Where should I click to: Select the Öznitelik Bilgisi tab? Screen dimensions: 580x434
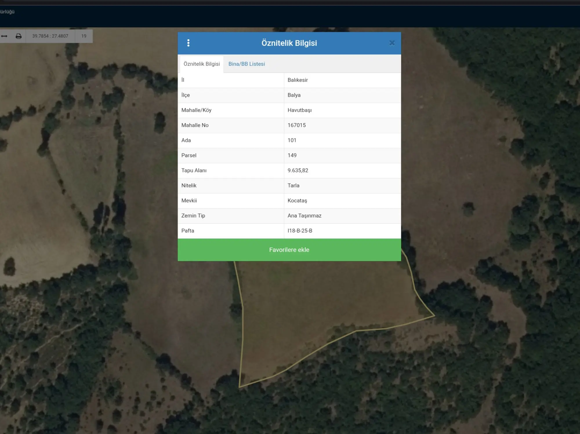point(202,64)
